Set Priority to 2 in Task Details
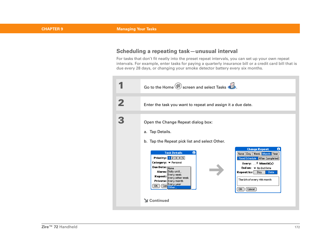314x243 pixels. tap(172, 158)
